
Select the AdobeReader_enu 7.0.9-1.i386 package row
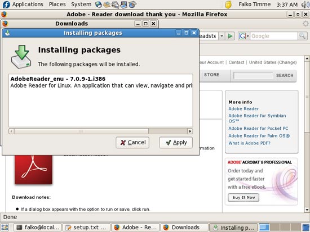(101, 82)
